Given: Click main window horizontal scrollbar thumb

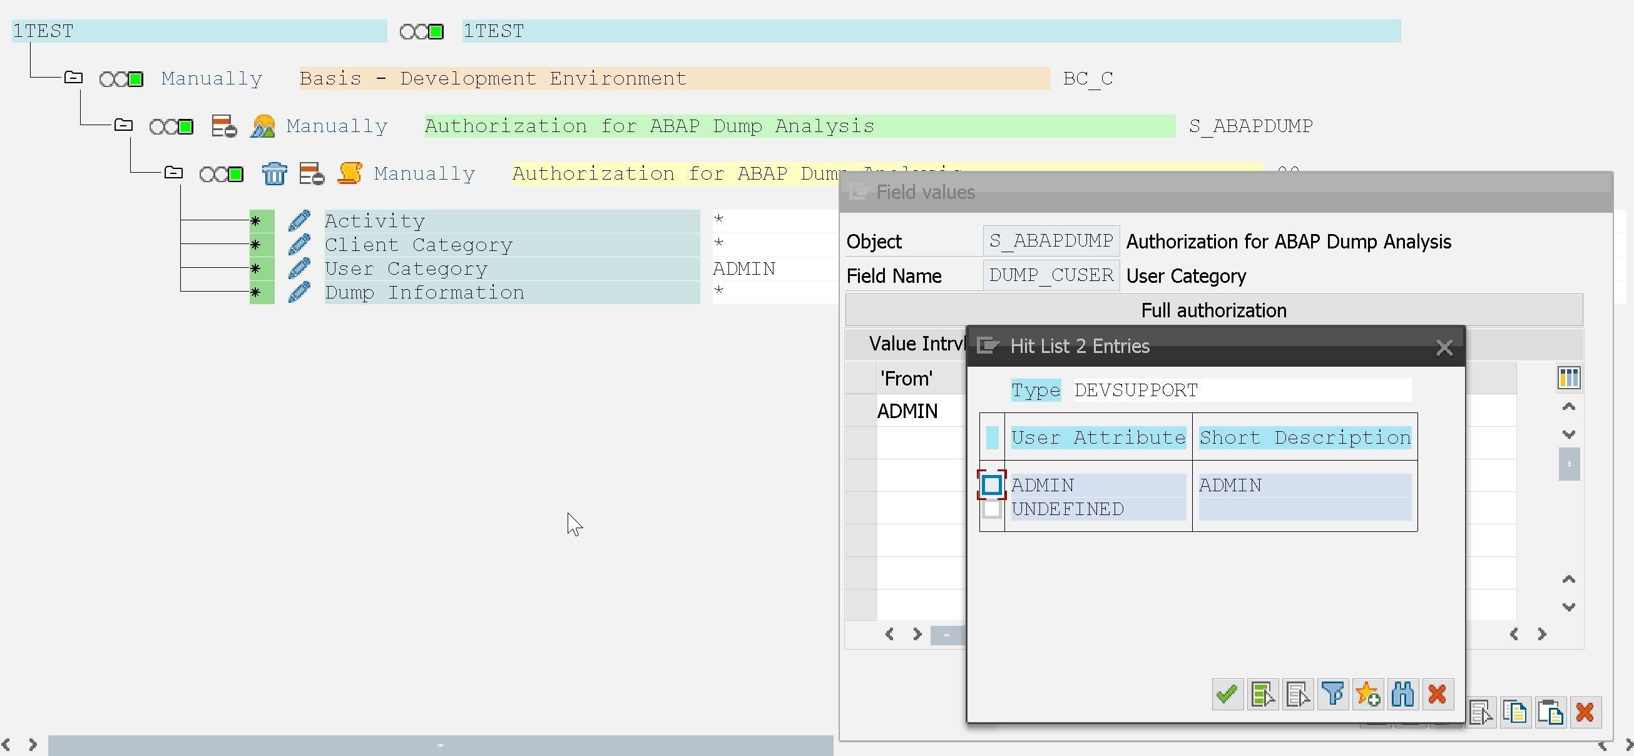Looking at the screenshot, I should (x=440, y=745).
